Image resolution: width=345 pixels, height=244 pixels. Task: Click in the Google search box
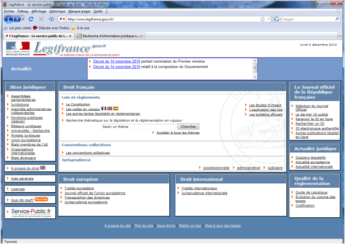tap(308, 19)
